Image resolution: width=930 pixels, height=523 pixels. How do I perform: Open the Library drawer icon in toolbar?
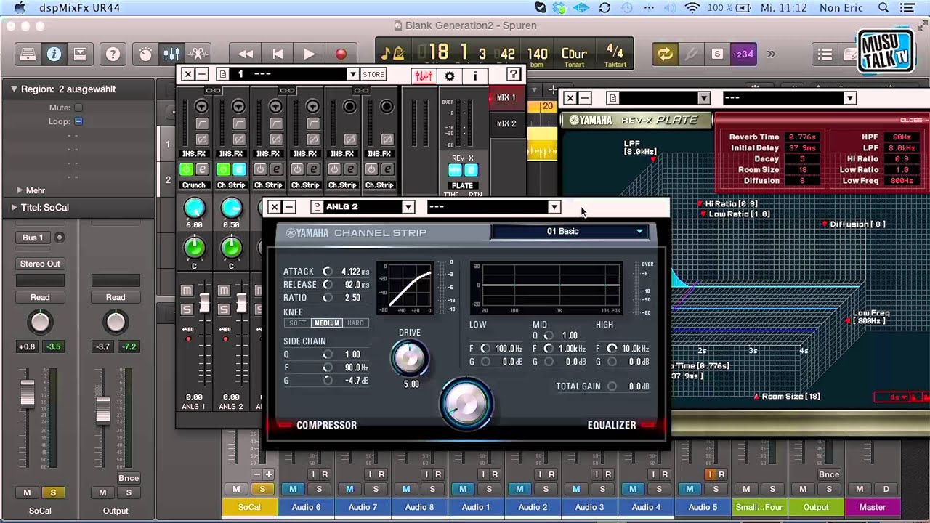(x=28, y=54)
